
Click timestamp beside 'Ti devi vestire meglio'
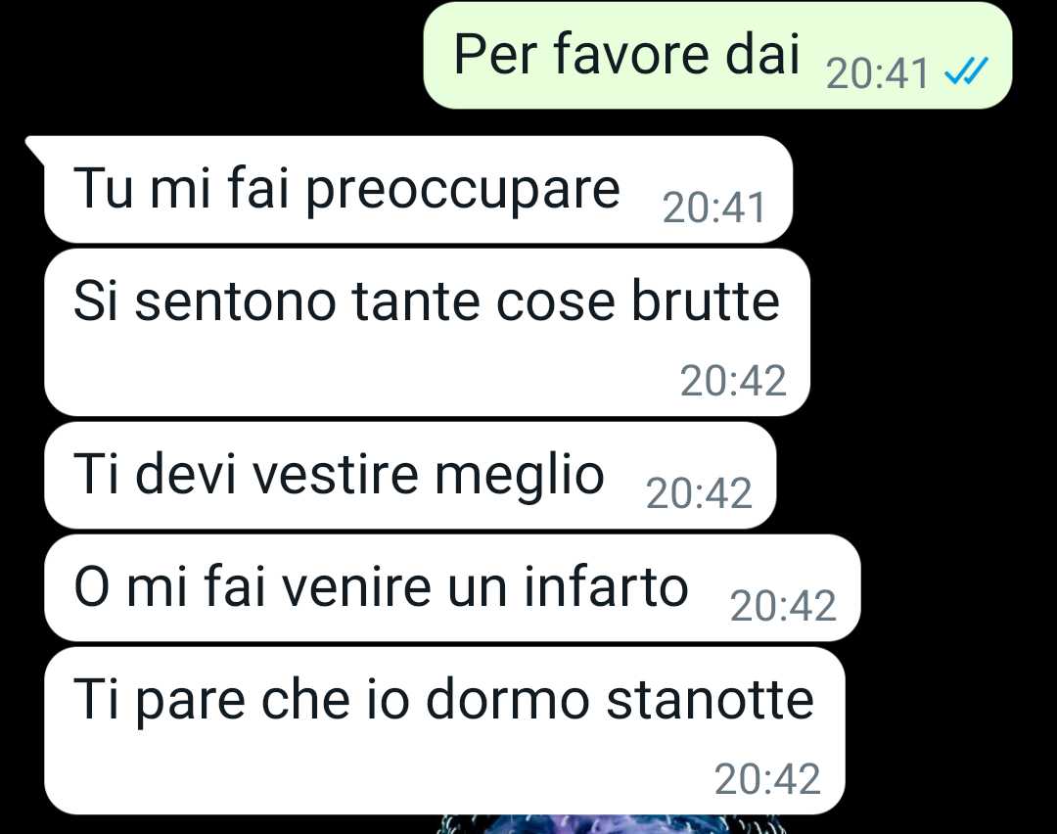tap(699, 492)
